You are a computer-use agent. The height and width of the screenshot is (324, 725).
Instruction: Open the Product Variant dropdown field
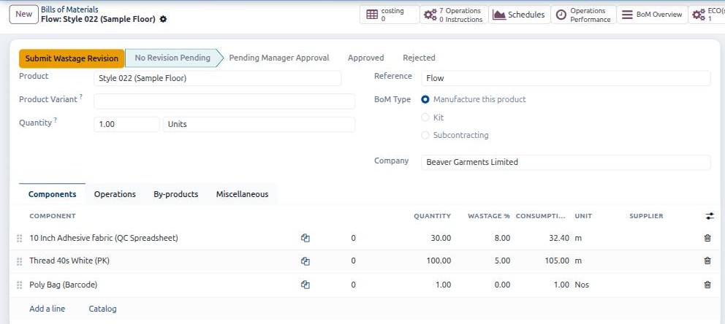(224, 101)
